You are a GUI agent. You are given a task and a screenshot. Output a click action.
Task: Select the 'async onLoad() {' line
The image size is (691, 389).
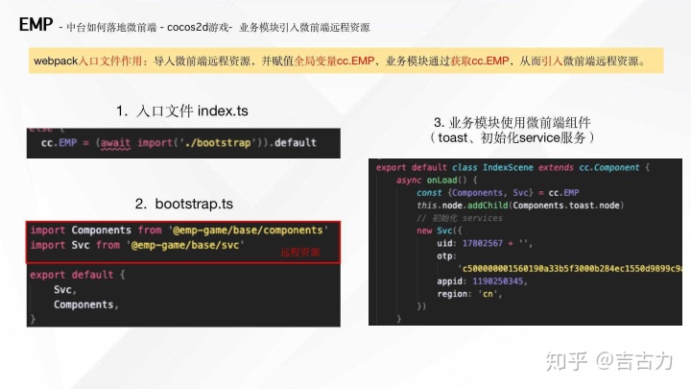click(437, 180)
